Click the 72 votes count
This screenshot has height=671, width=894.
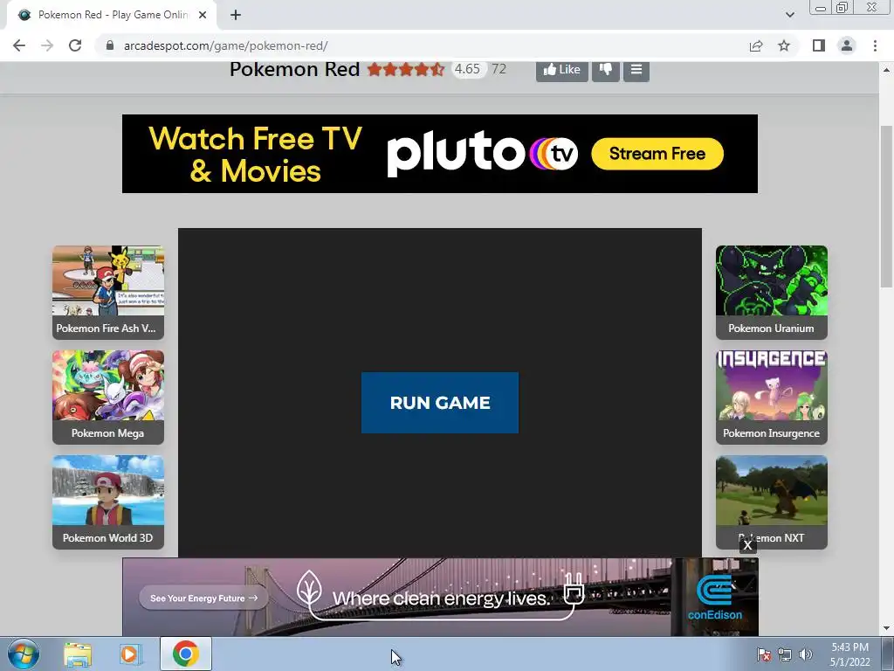[499, 69]
